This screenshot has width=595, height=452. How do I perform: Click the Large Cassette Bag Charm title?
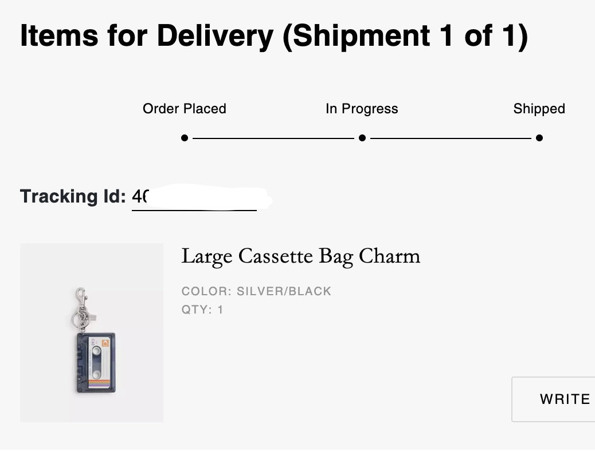[300, 256]
